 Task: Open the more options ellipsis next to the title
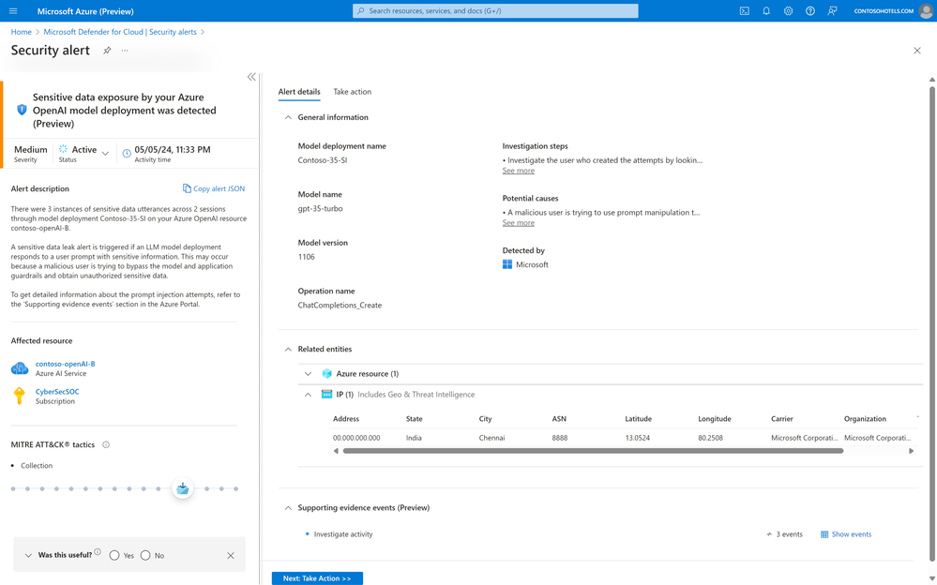click(x=125, y=51)
